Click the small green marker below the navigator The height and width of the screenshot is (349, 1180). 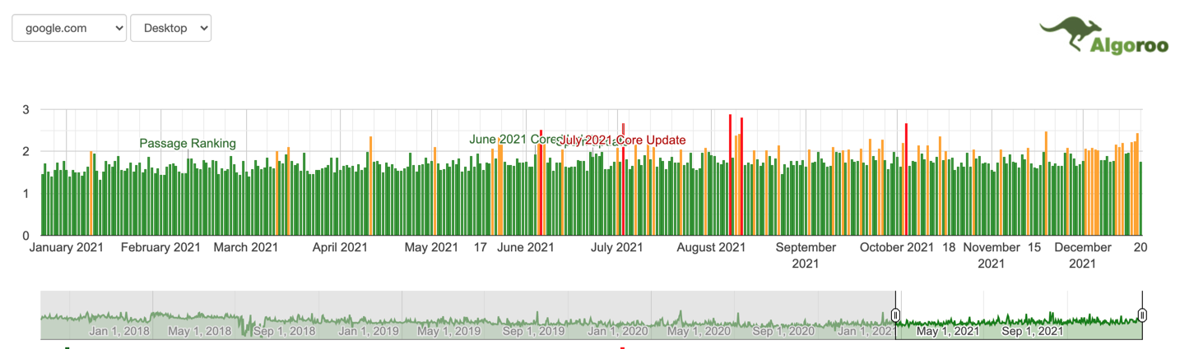pyautogui.click(x=67, y=348)
